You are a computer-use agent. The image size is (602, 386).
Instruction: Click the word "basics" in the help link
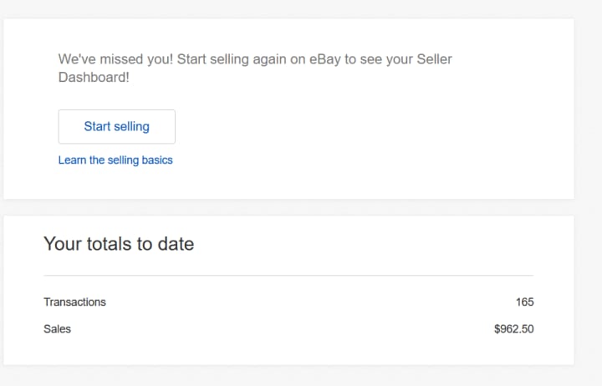point(156,160)
